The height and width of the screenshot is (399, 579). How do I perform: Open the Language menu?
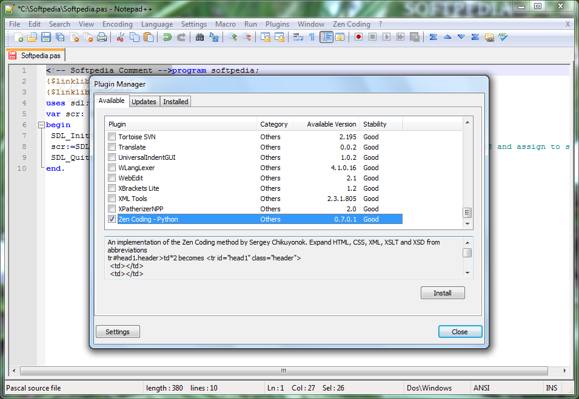point(157,24)
